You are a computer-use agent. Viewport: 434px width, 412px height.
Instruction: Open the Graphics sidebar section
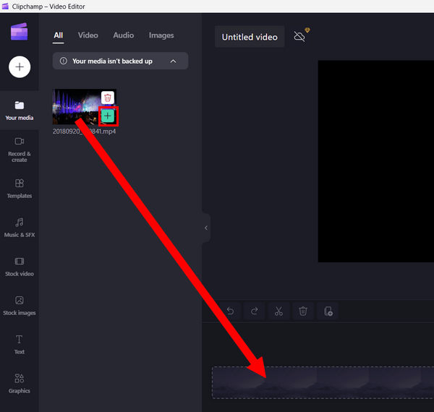(20, 384)
